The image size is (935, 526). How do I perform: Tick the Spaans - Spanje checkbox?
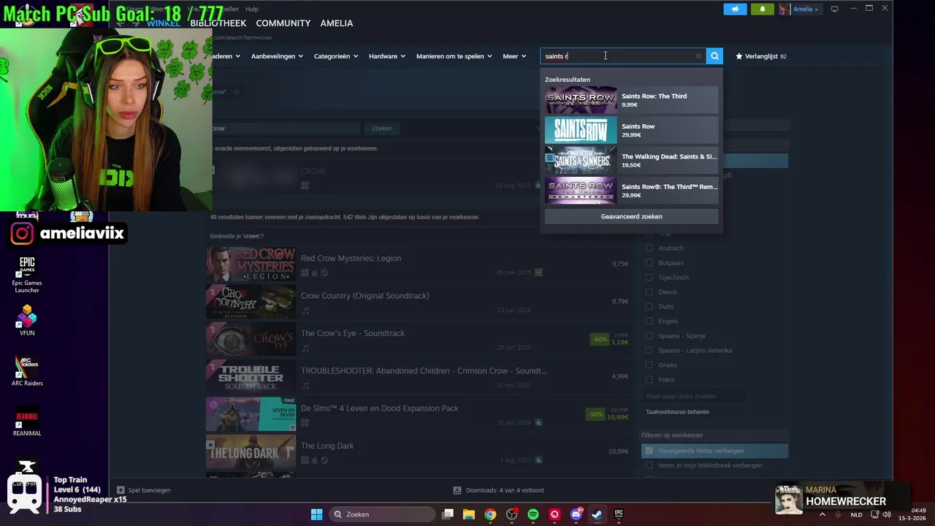[x=649, y=335]
